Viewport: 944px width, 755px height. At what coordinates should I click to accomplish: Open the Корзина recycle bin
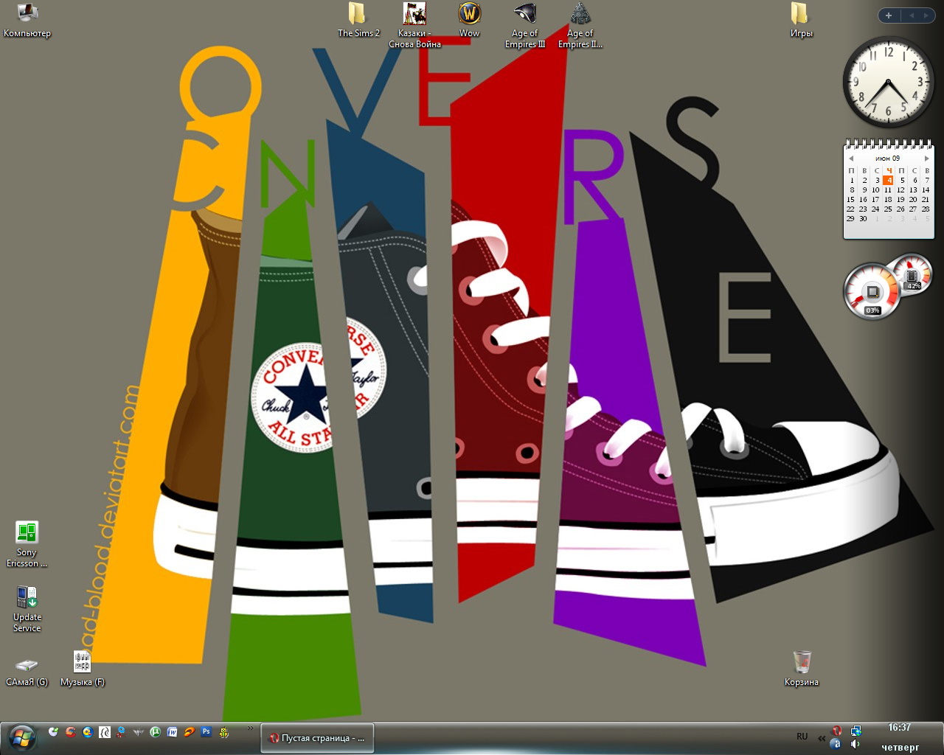802,662
